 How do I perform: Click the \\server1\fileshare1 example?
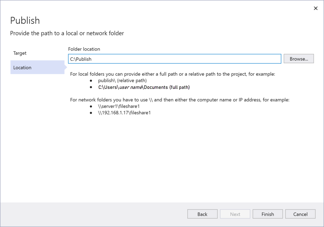point(118,106)
